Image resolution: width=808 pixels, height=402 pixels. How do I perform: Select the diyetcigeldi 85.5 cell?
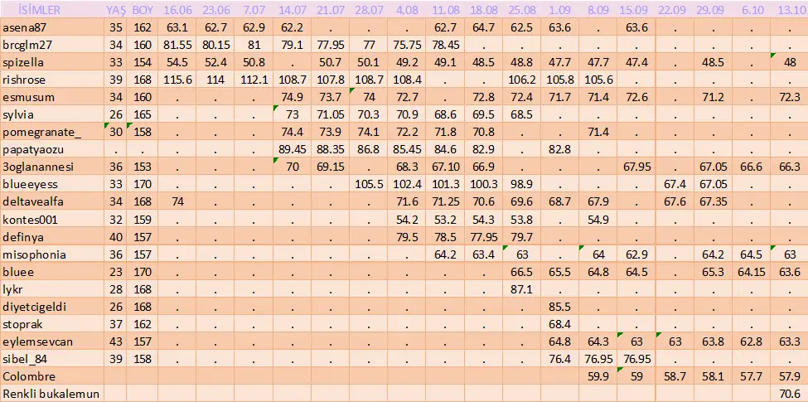point(560,307)
